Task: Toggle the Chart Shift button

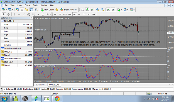Action: pos(113,10)
